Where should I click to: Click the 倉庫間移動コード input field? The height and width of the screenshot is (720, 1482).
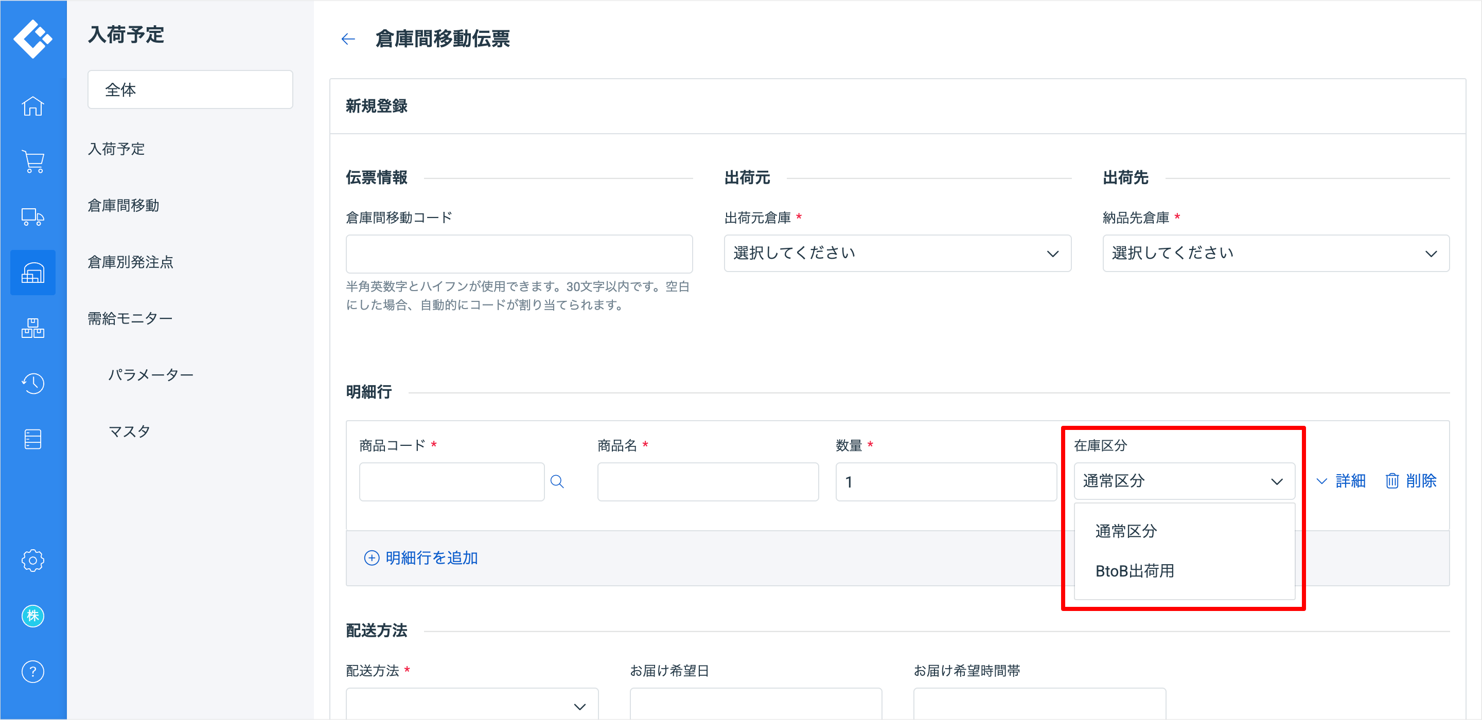pyautogui.click(x=519, y=254)
